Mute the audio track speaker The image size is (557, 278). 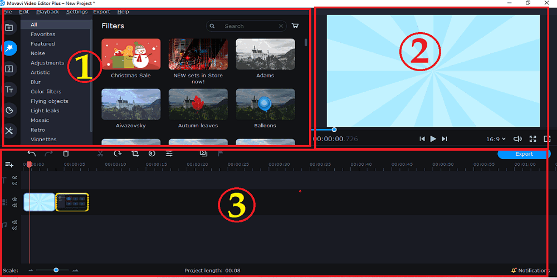pyautogui.click(x=14, y=222)
